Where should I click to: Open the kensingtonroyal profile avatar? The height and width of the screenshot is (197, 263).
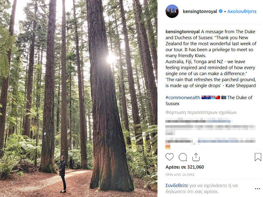172,11
